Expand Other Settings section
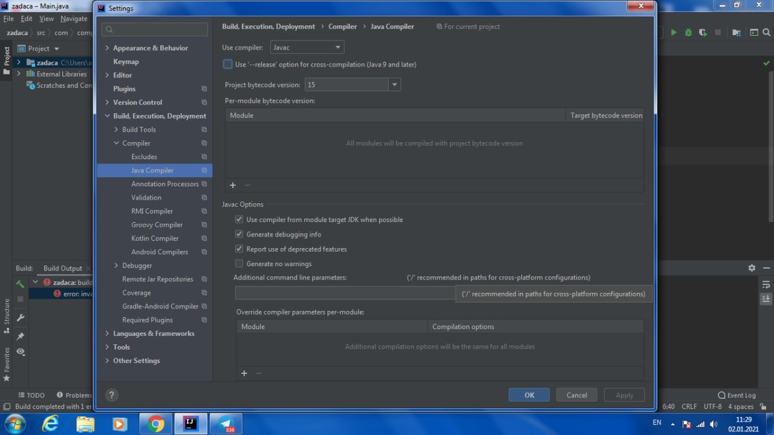774x435 pixels. click(x=107, y=361)
